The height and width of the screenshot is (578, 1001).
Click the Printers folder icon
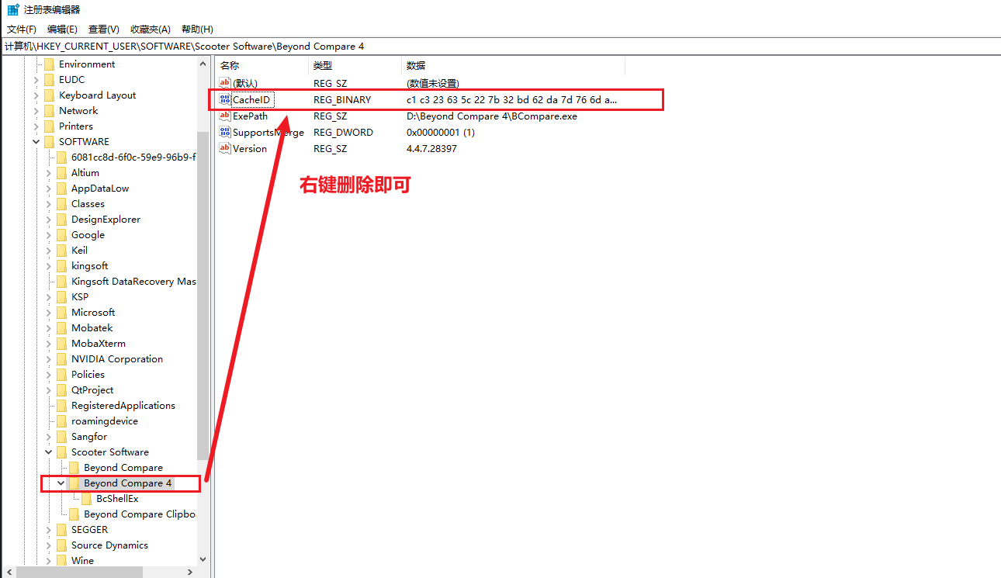point(50,126)
